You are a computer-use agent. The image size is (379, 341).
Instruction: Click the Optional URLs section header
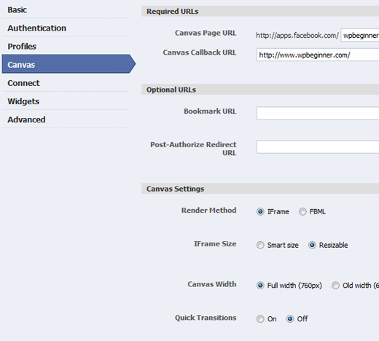(x=260, y=90)
